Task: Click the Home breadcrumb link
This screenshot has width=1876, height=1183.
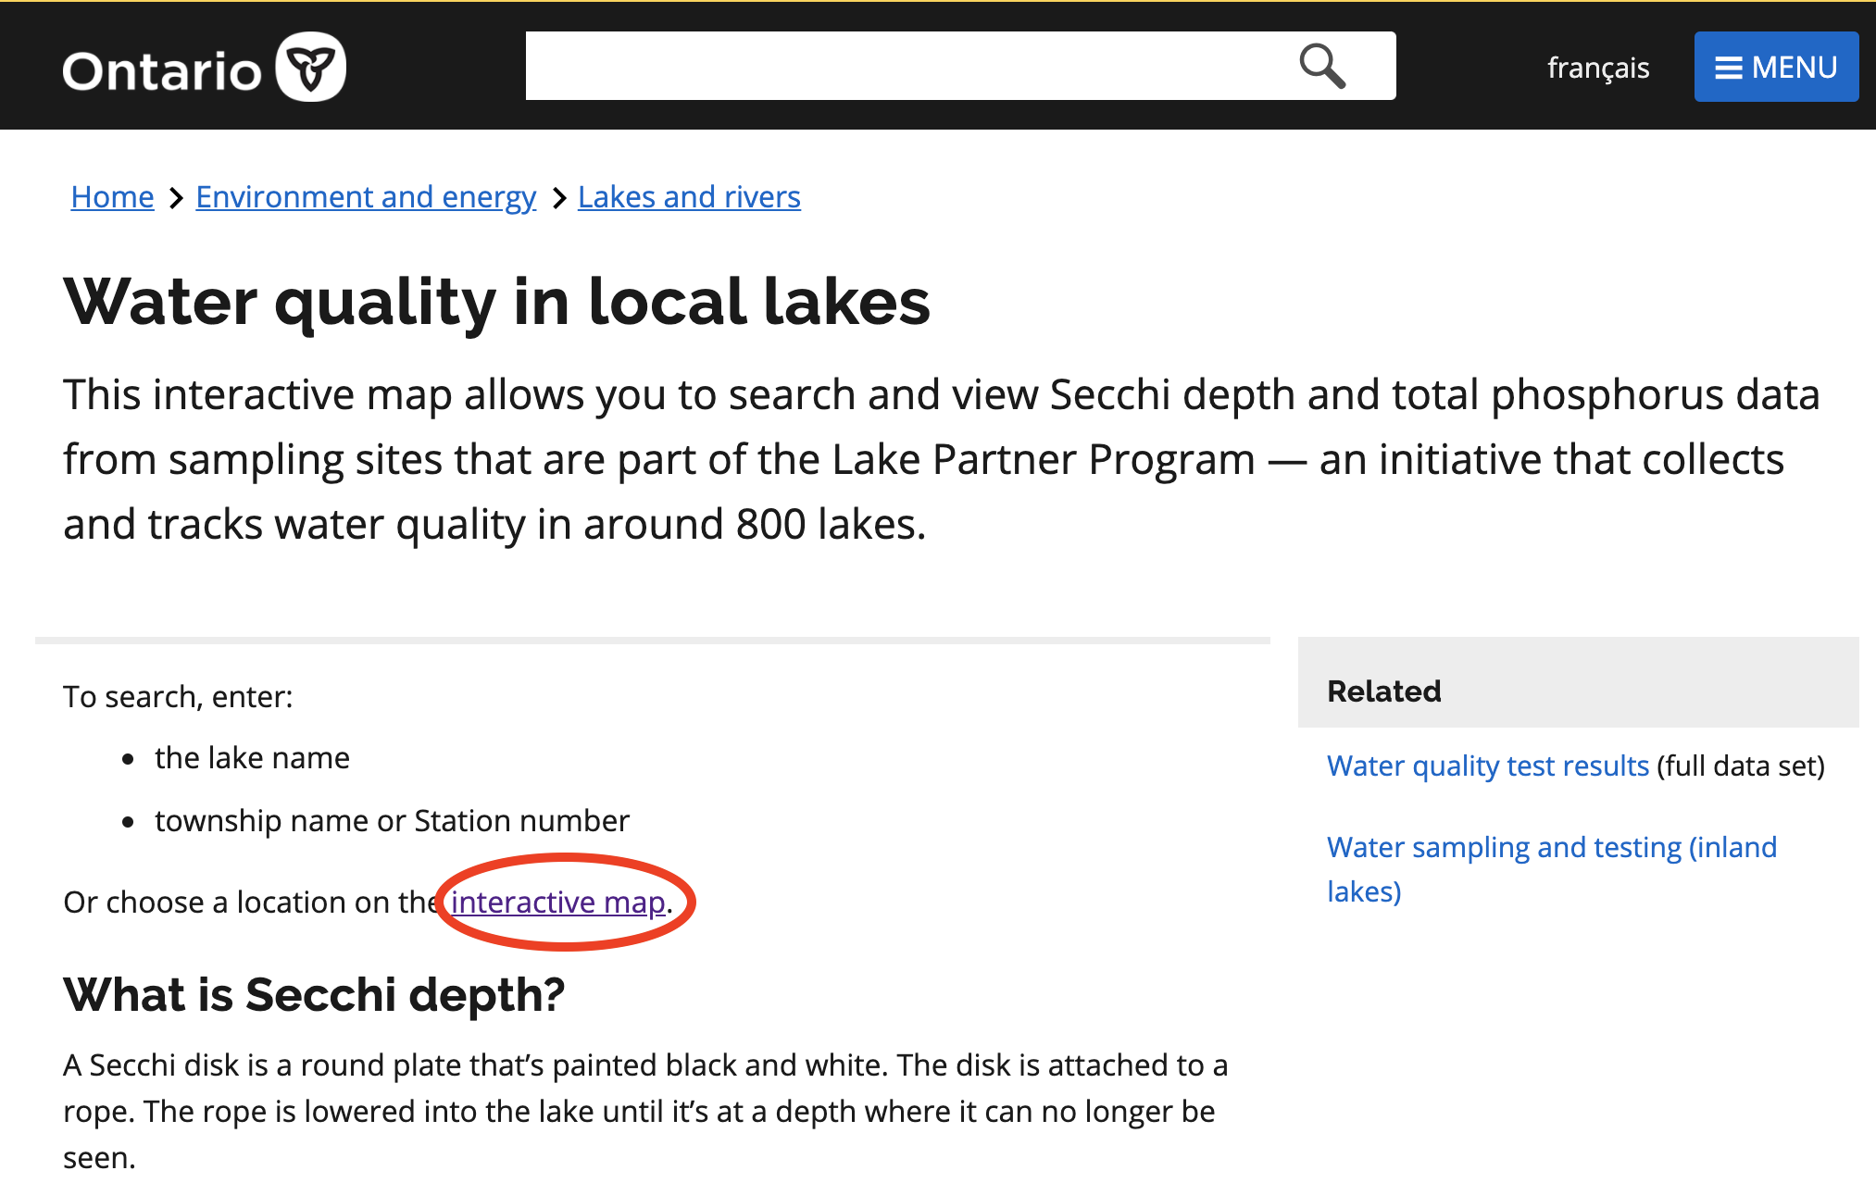Action: (x=112, y=196)
